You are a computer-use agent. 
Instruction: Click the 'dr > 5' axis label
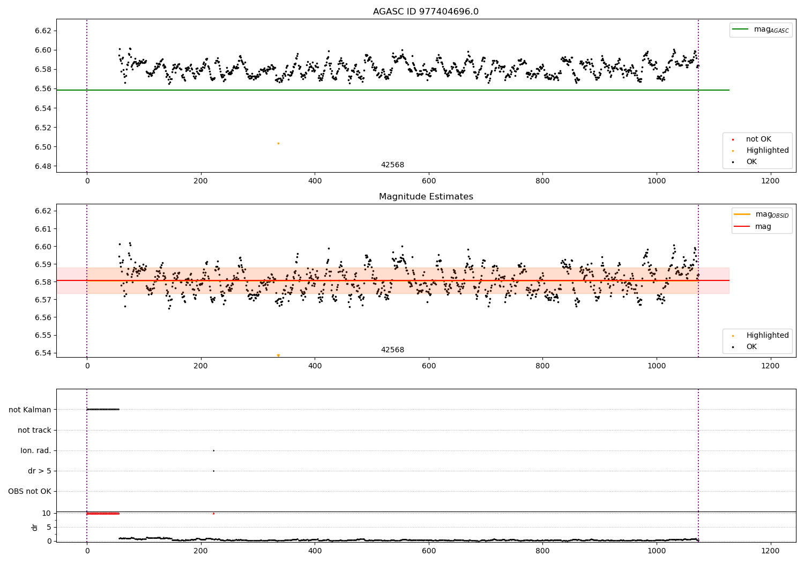(40, 471)
